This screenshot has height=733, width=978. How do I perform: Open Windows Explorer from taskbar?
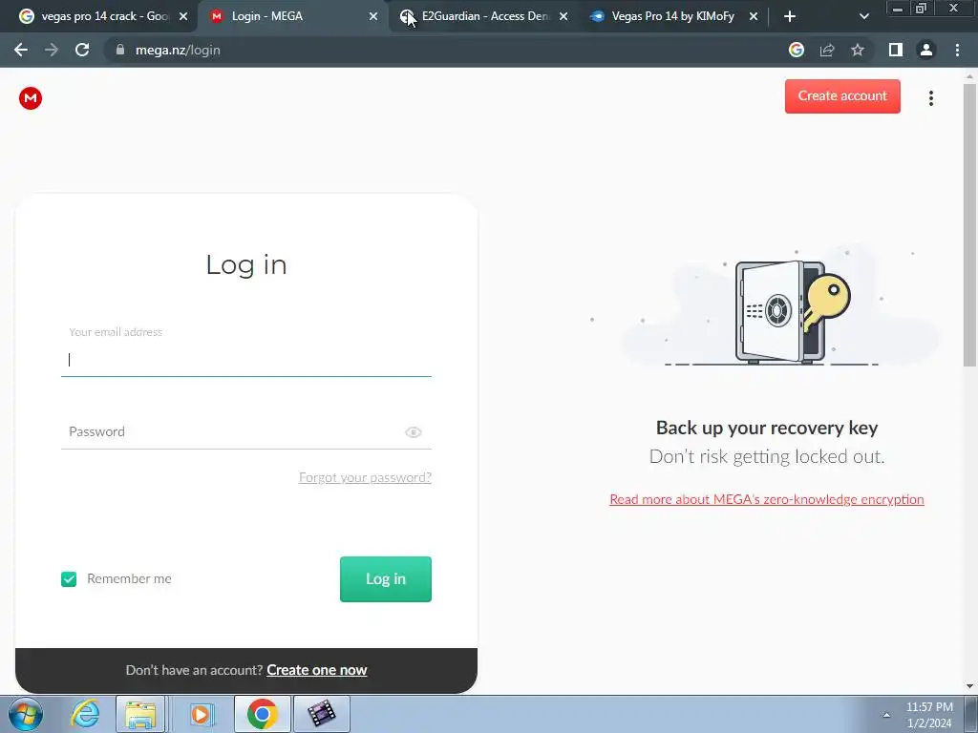coord(140,714)
